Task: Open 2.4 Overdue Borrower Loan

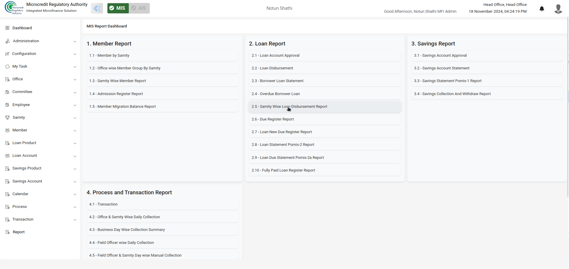Action: [x=325, y=94]
